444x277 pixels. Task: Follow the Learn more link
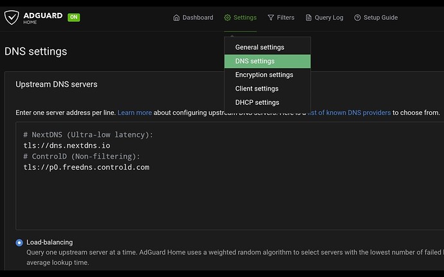click(134, 112)
